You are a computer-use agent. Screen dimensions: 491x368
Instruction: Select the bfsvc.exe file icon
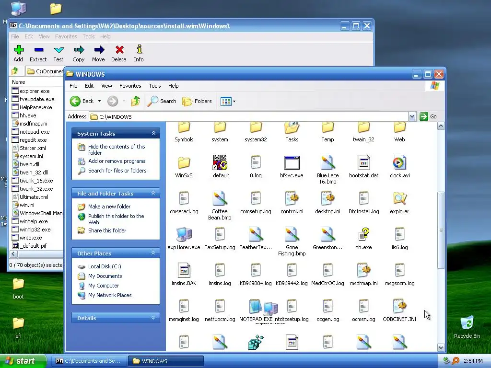coord(292,163)
